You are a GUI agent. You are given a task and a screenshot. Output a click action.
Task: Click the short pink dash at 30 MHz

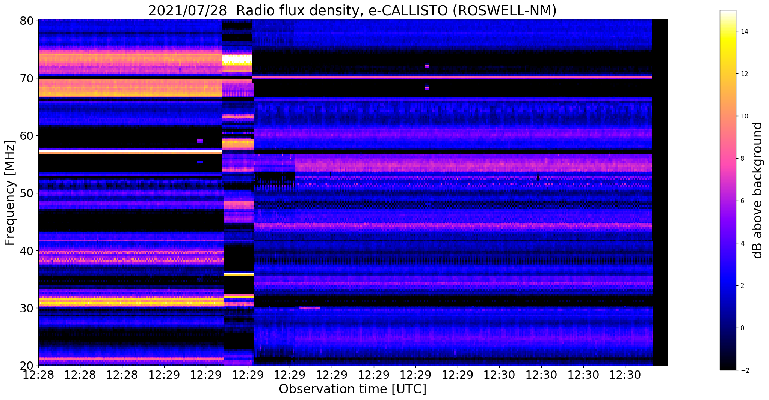pos(310,308)
